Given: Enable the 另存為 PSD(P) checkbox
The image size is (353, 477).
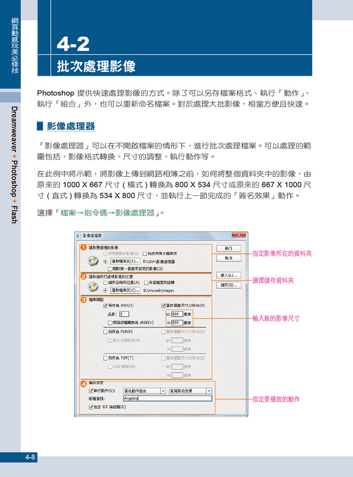Looking at the screenshot, I should point(105,332).
